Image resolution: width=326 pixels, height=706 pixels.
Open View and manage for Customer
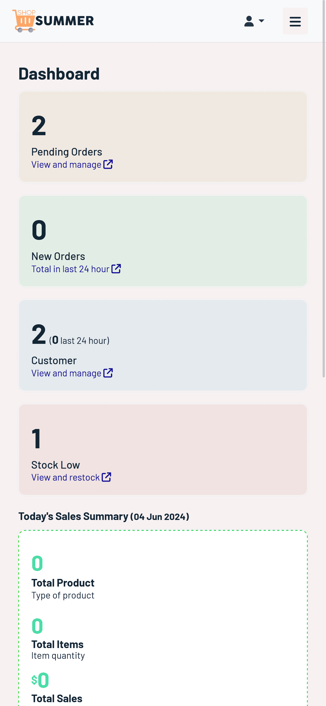coord(66,373)
